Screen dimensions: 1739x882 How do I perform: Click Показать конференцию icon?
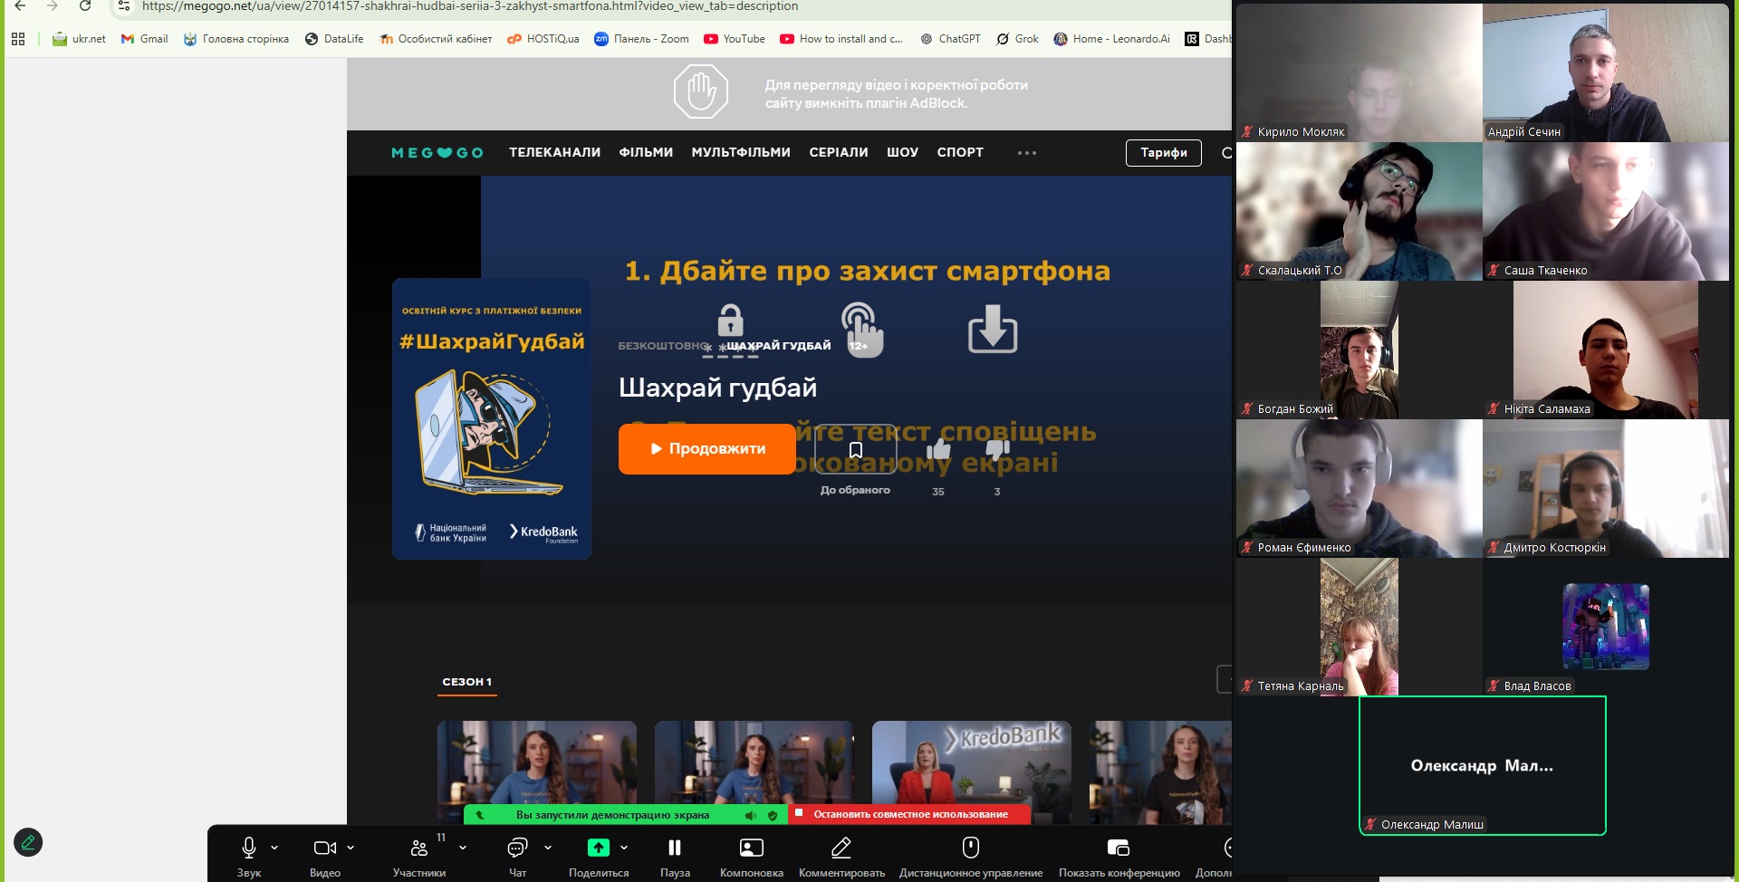click(x=1119, y=848)
